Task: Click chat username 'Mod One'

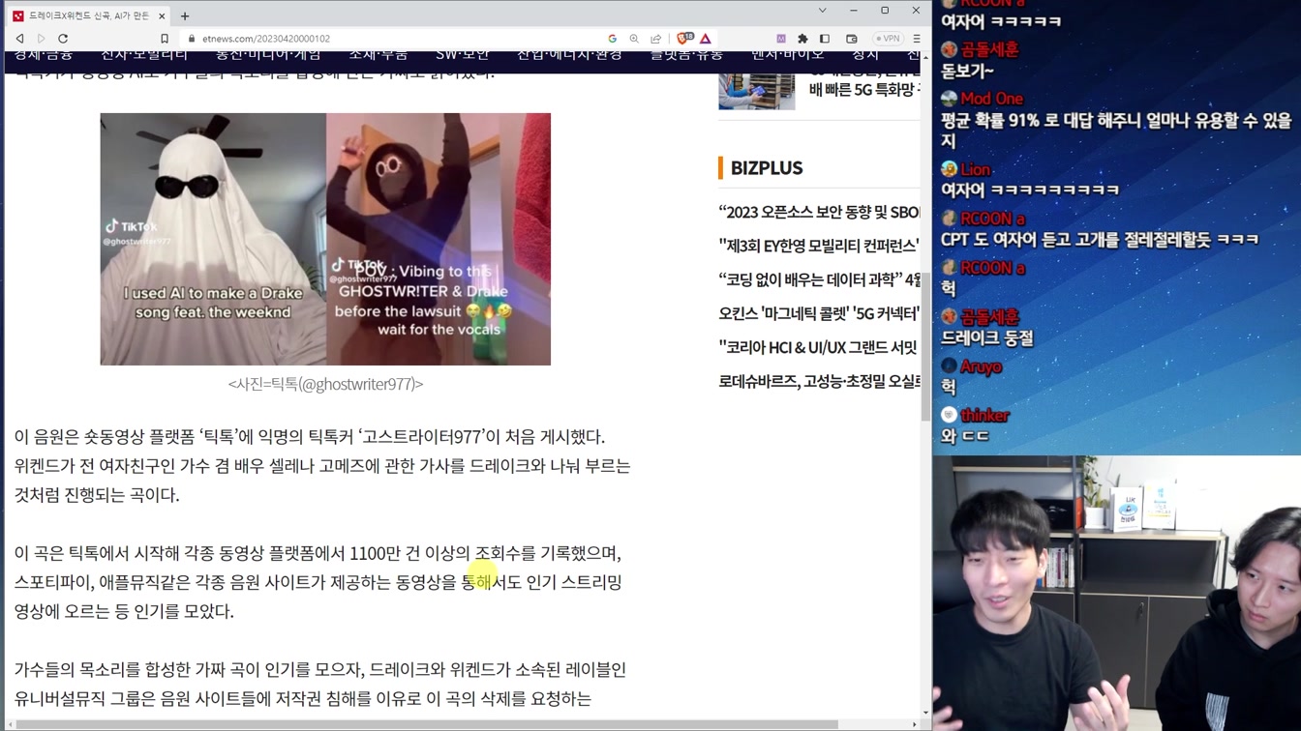Action: [x=991, y=99]
